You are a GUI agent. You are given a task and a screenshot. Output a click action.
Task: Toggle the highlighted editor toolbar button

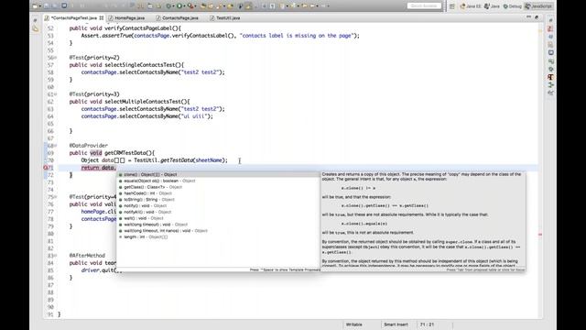pyautogui.click(x=248, y=6)
